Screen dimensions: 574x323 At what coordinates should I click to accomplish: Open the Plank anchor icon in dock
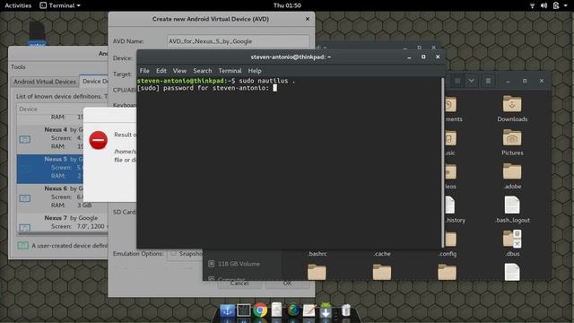point(227,310)
